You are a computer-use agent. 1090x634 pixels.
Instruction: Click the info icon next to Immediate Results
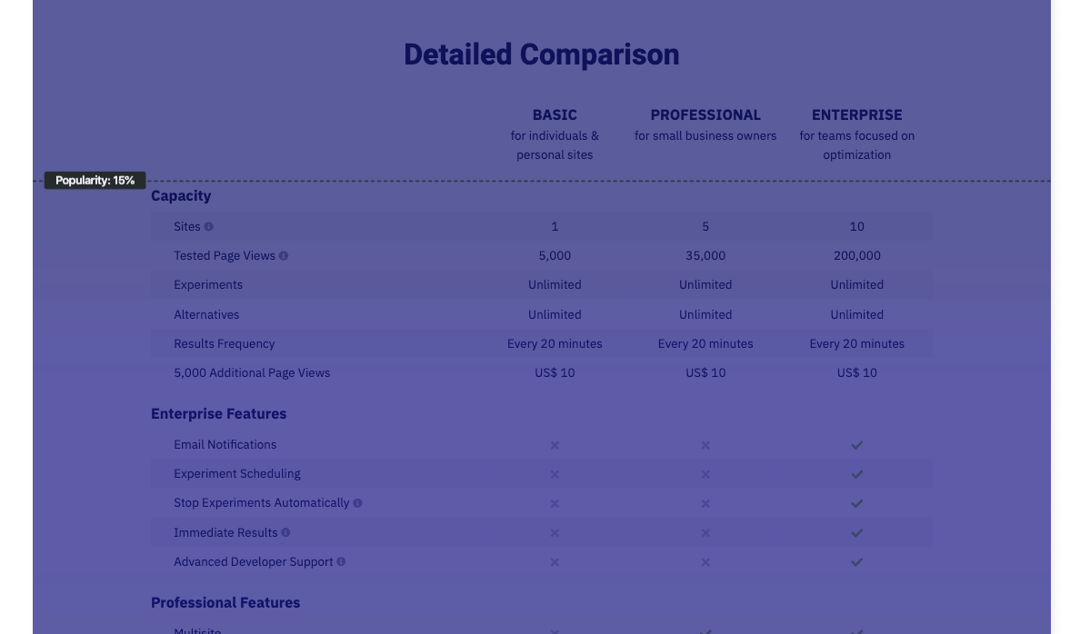click(285, 533)
